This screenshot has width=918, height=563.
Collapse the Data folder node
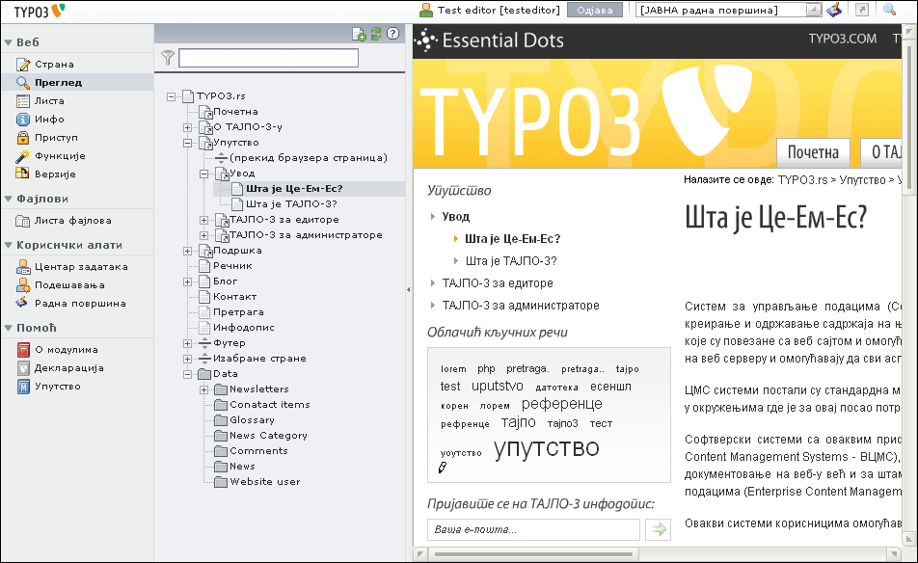[x=187, y=374]
